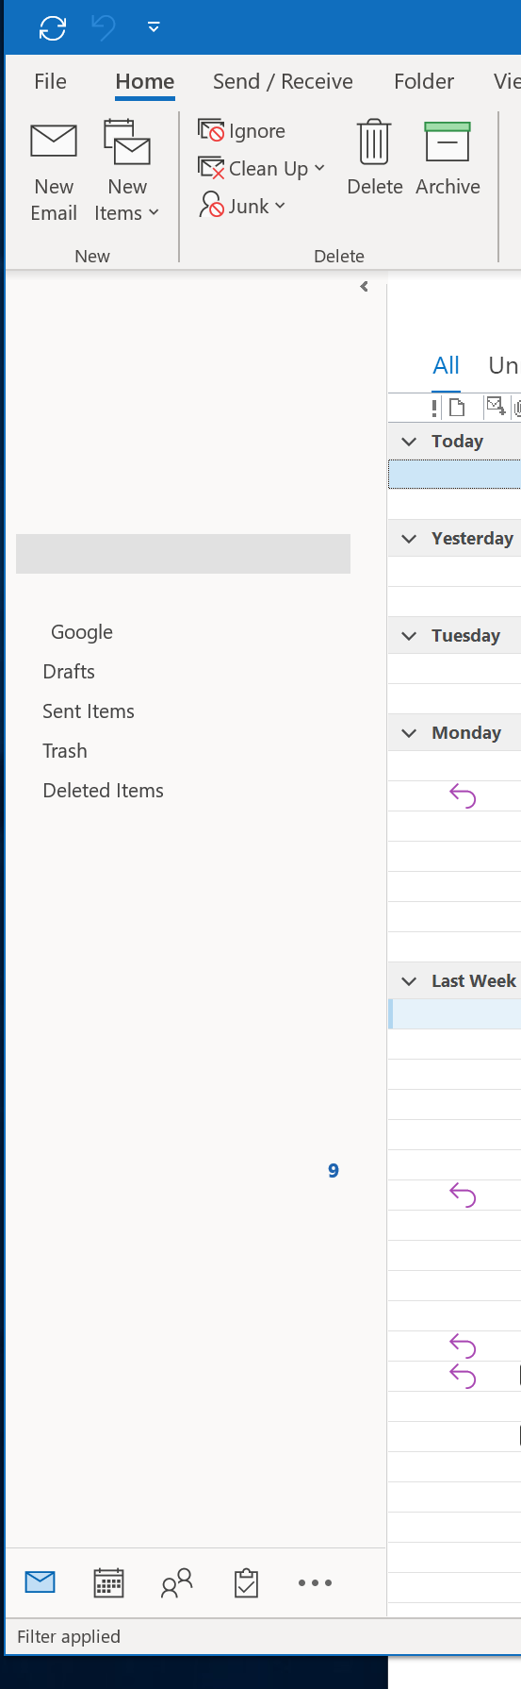Collapse the Last Week group
Screen dimensions: 521x1689
[409, 980]
